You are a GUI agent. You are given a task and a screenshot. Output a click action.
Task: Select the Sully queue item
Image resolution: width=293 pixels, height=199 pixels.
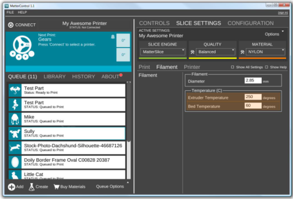[67, 133]
